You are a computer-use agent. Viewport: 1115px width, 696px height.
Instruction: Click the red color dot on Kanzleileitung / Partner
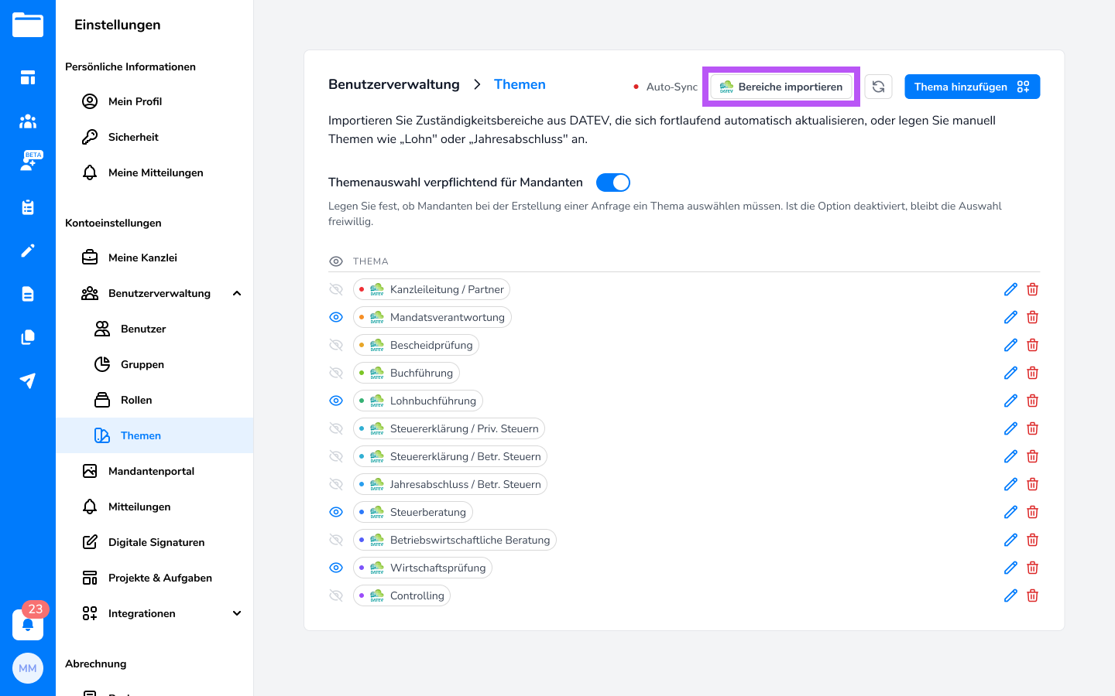pos(362,289)
